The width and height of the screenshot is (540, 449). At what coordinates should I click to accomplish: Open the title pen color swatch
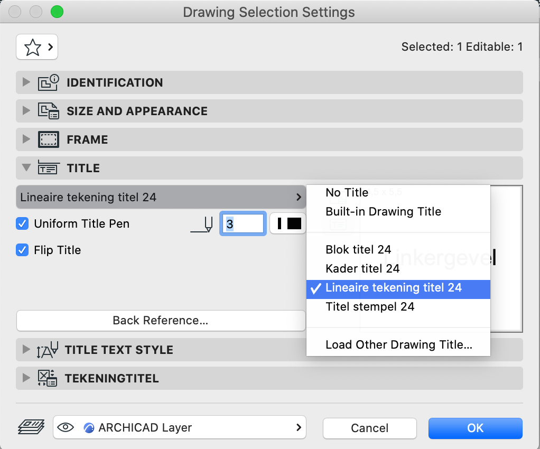click(287, 223)
